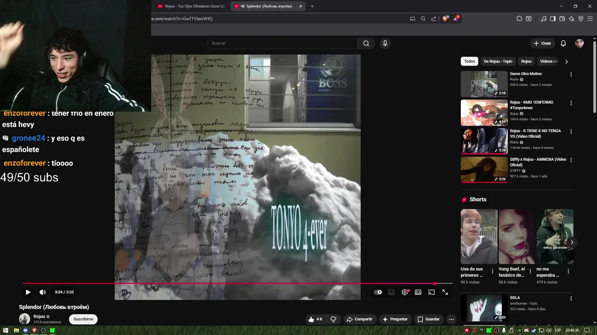Open video player settings gear
Screen dimensions: 597x335
405,292
